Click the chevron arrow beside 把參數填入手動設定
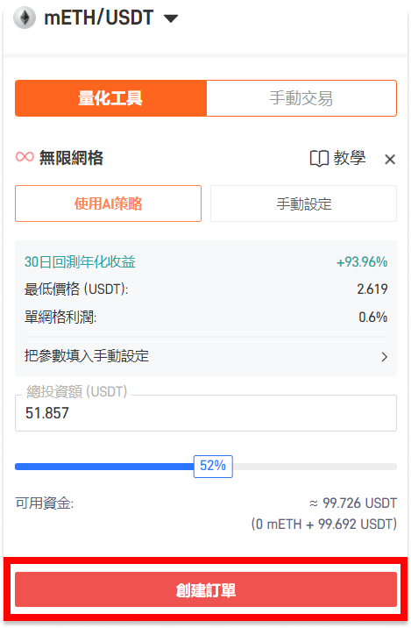 click(x=385, y=356)
